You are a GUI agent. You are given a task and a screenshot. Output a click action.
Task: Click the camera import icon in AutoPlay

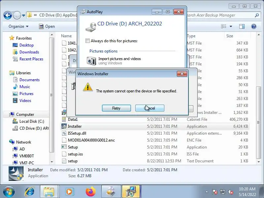click(x=91, y=61)
